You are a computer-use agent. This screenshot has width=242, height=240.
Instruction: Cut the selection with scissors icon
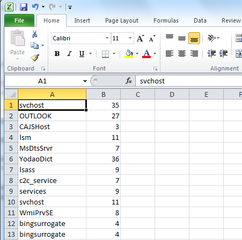click(34, 34)
